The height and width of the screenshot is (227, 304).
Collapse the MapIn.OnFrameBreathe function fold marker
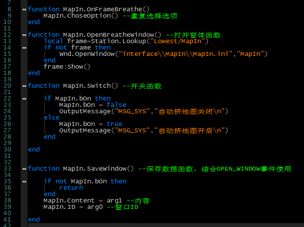[x=24, y=9]
